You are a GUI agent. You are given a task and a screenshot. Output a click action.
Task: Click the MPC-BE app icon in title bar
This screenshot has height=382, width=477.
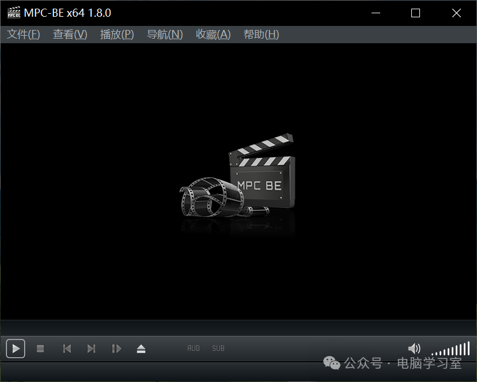click(x=14, y=13)
